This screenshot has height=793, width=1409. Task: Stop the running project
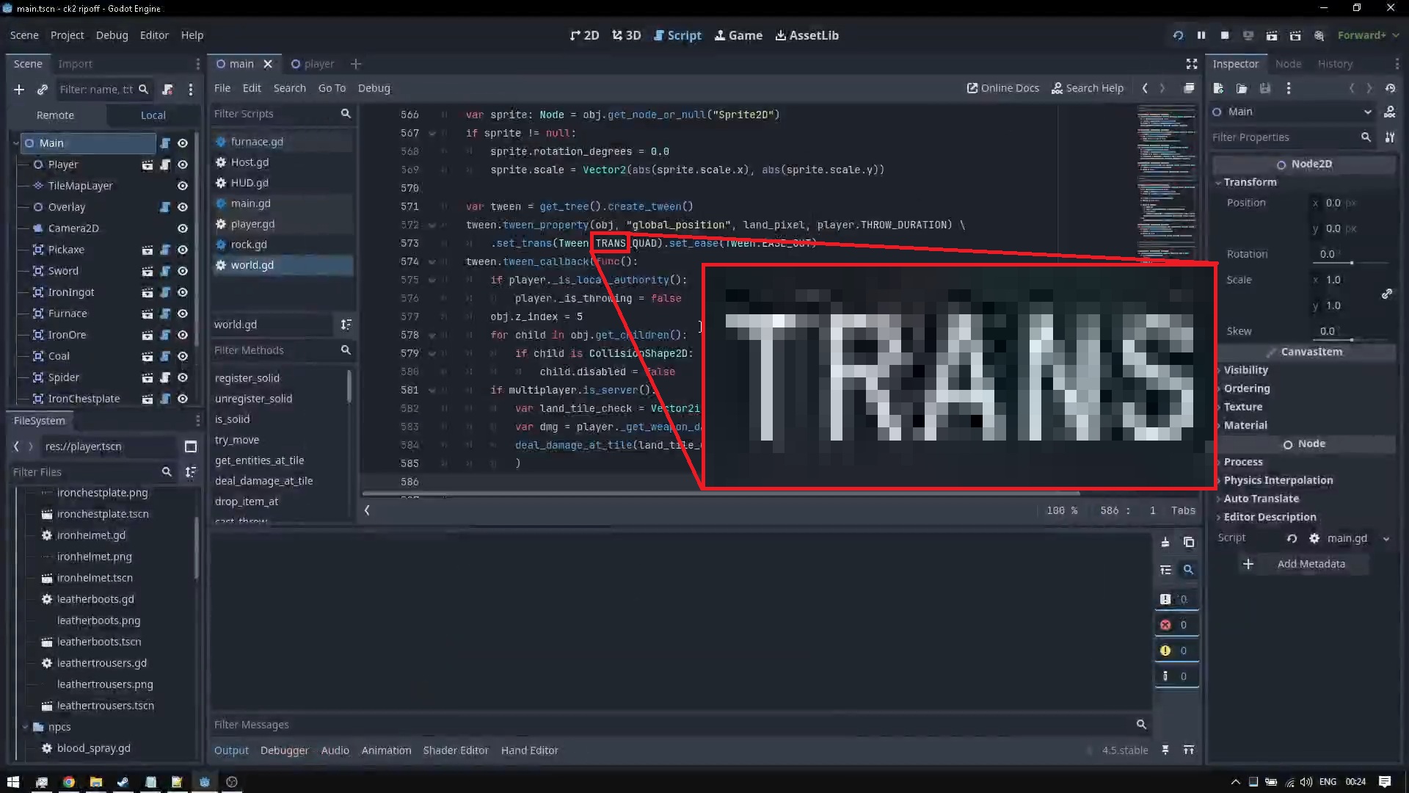point(1225,35)
